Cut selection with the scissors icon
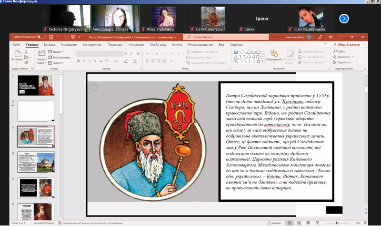Screen dimensions: 381x226 [26, 52]
